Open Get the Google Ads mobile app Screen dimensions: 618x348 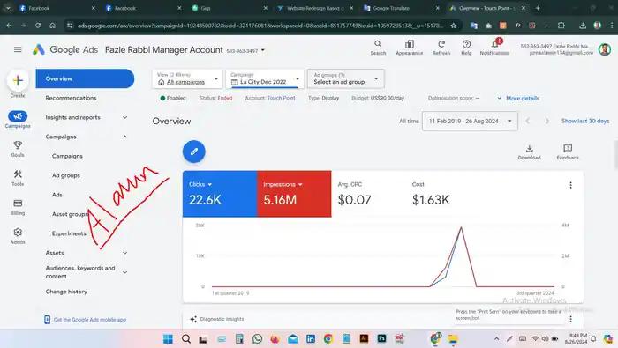pos(86,320)
